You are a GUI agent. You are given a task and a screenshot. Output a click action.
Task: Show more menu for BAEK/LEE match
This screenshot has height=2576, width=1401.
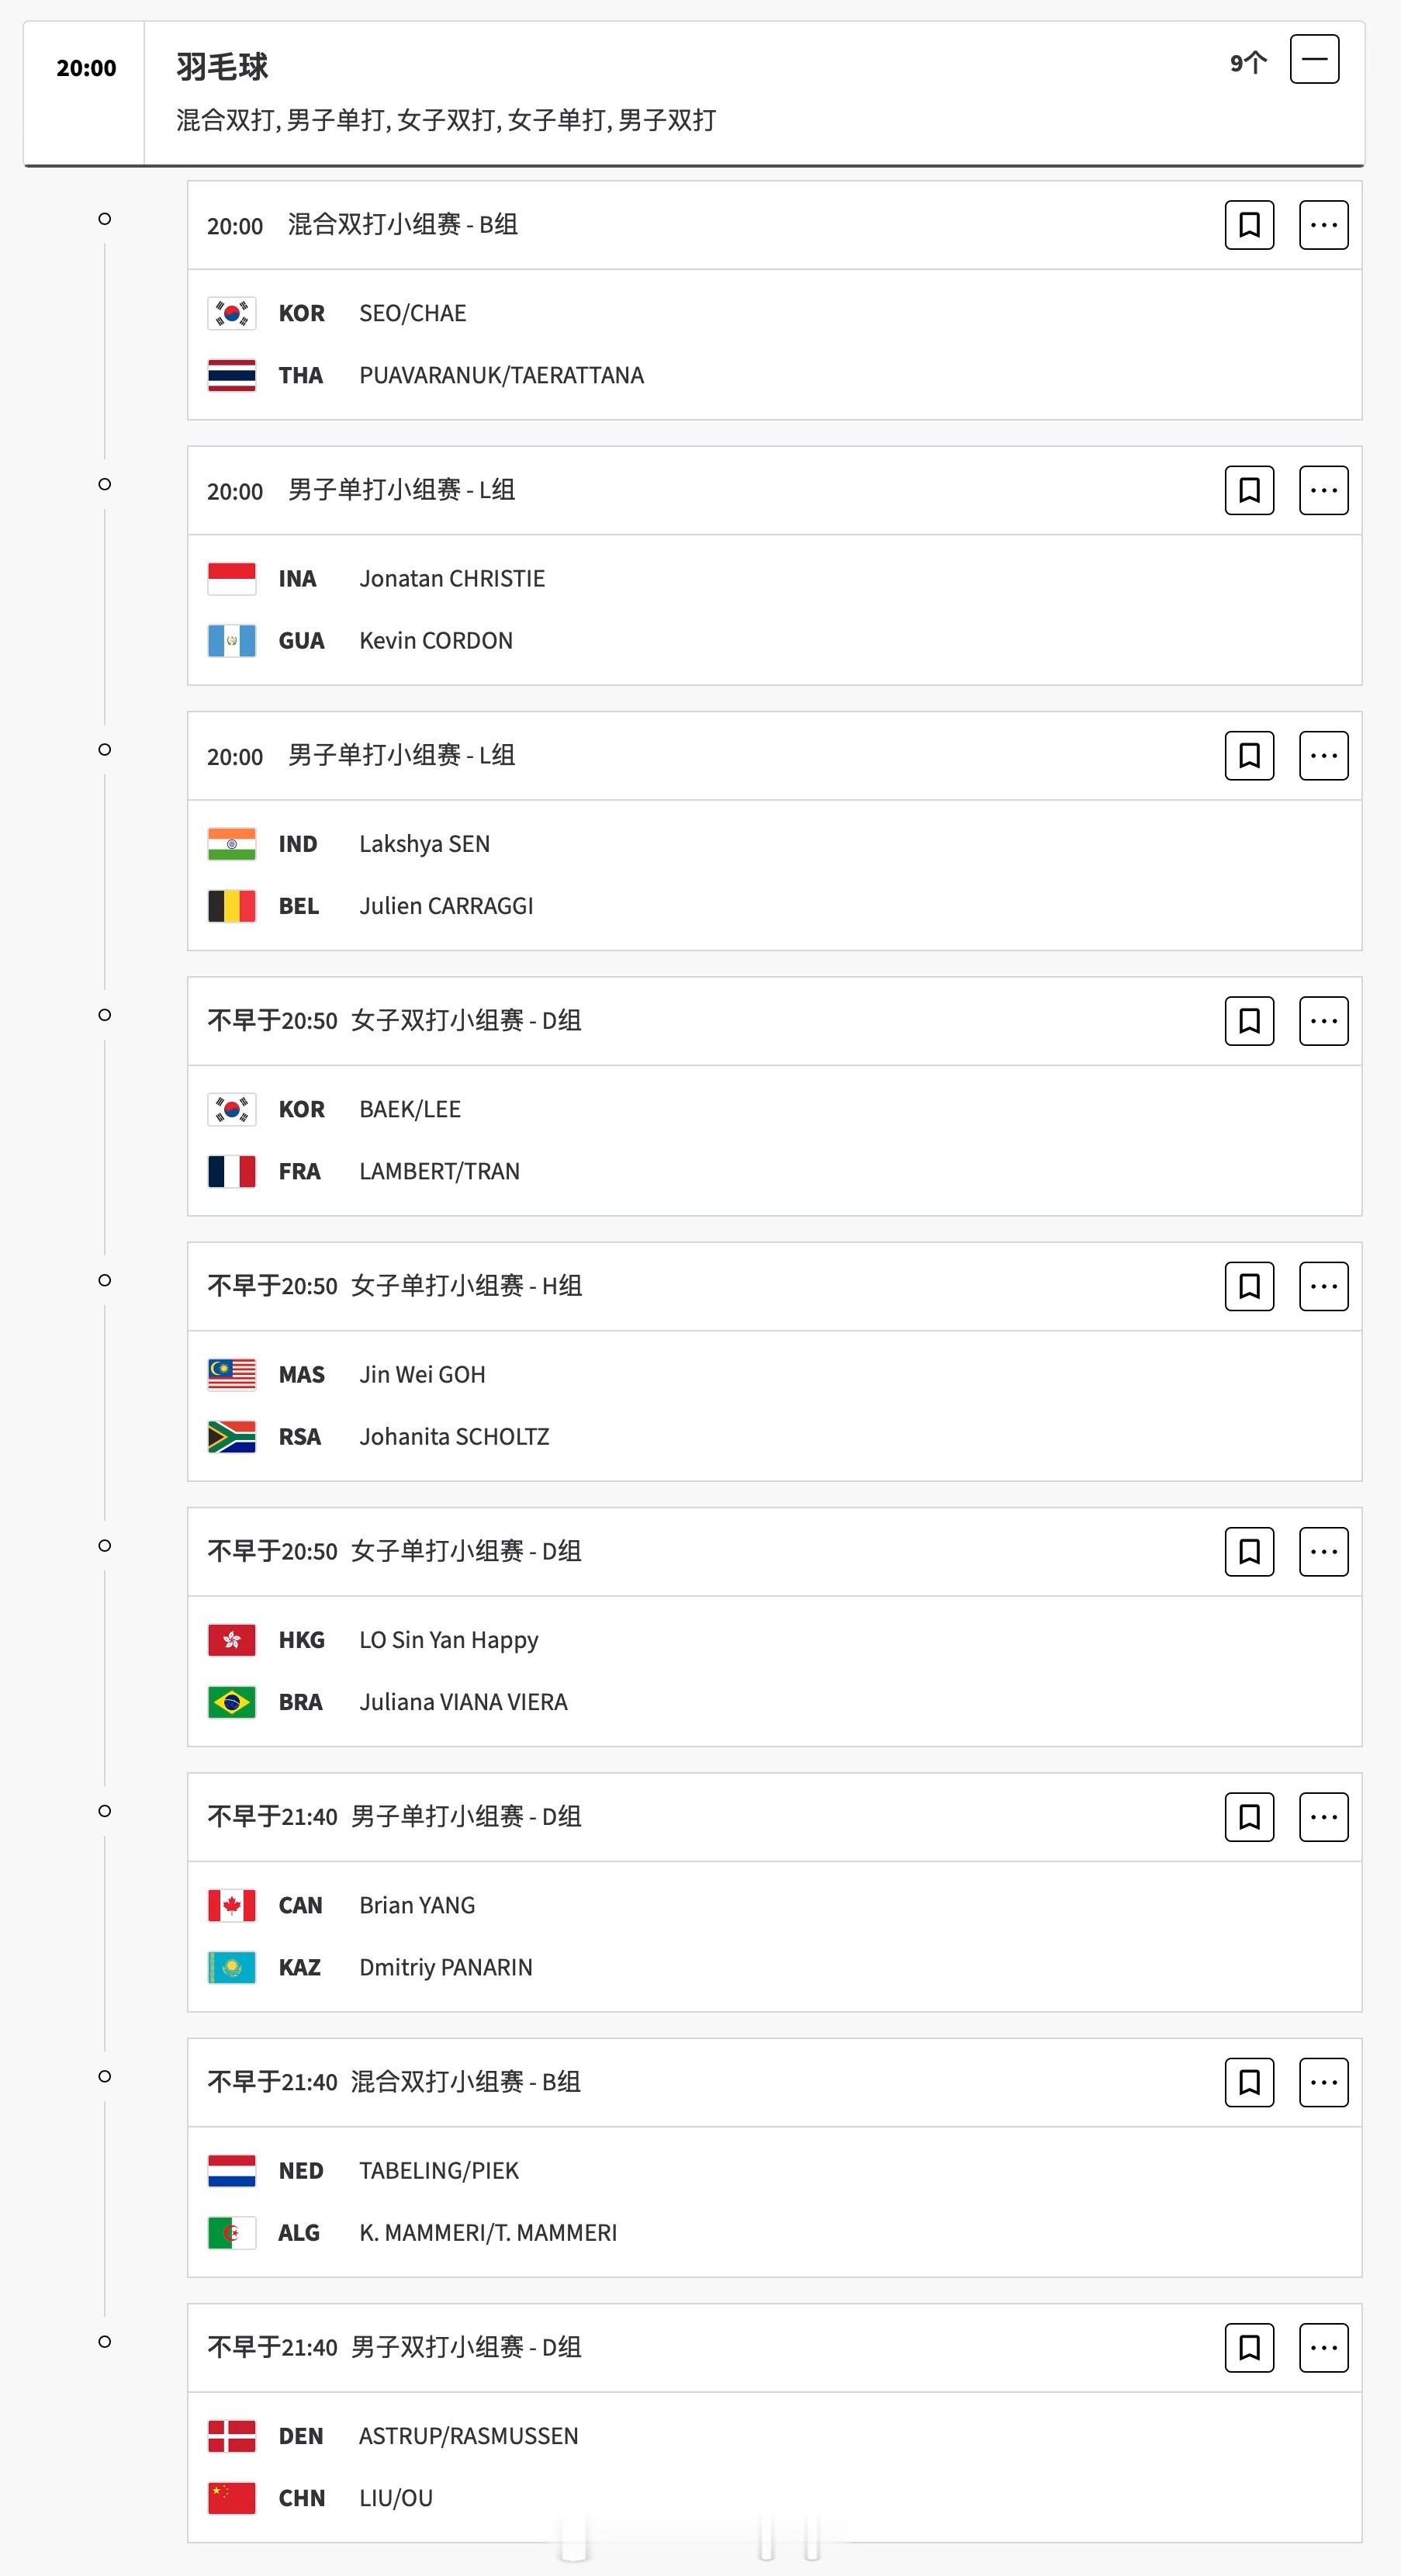1323,1021
